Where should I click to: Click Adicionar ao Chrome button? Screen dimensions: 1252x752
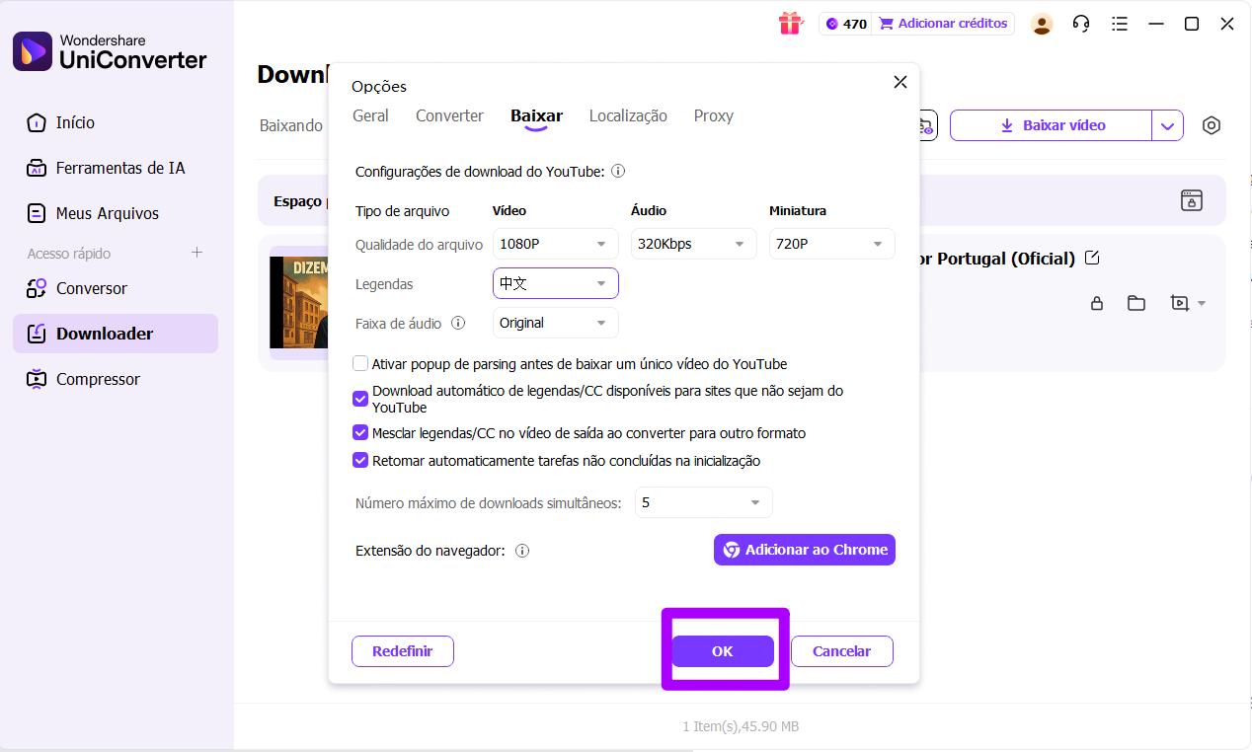804,550
